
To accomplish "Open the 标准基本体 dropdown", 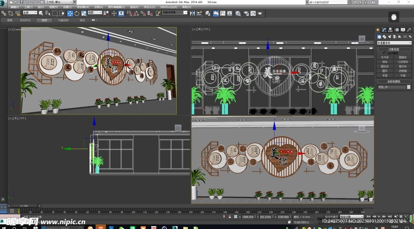I will coord(394,42).
